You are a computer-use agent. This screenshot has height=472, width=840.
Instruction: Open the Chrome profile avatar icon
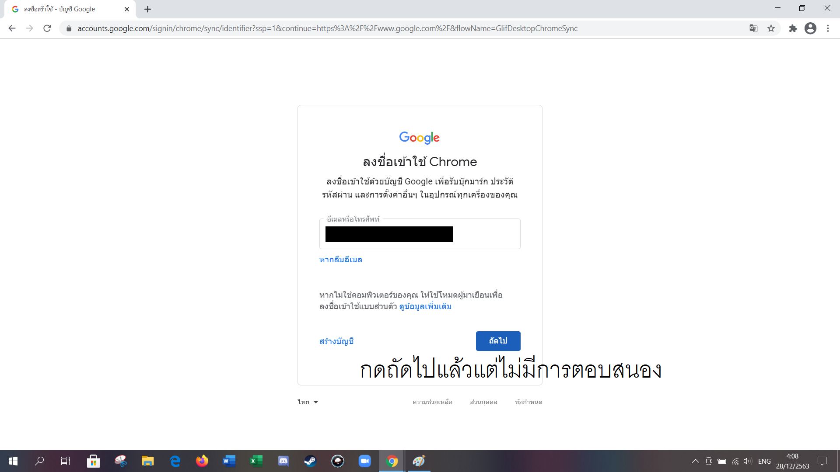(810, 28)
